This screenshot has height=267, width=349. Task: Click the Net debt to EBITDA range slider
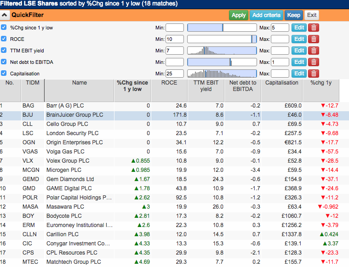pos(222,62)
